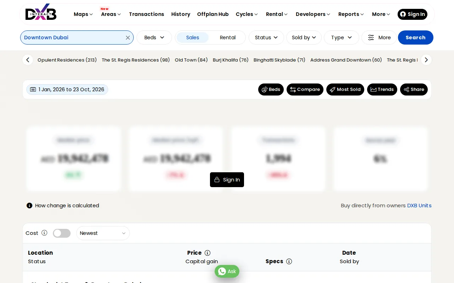
Task: Open the Trends chart button
Action: (382, 89)
